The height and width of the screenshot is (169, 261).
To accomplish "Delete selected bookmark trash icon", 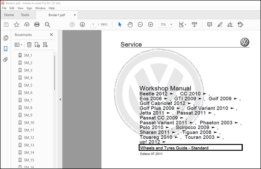I will 29,45.
